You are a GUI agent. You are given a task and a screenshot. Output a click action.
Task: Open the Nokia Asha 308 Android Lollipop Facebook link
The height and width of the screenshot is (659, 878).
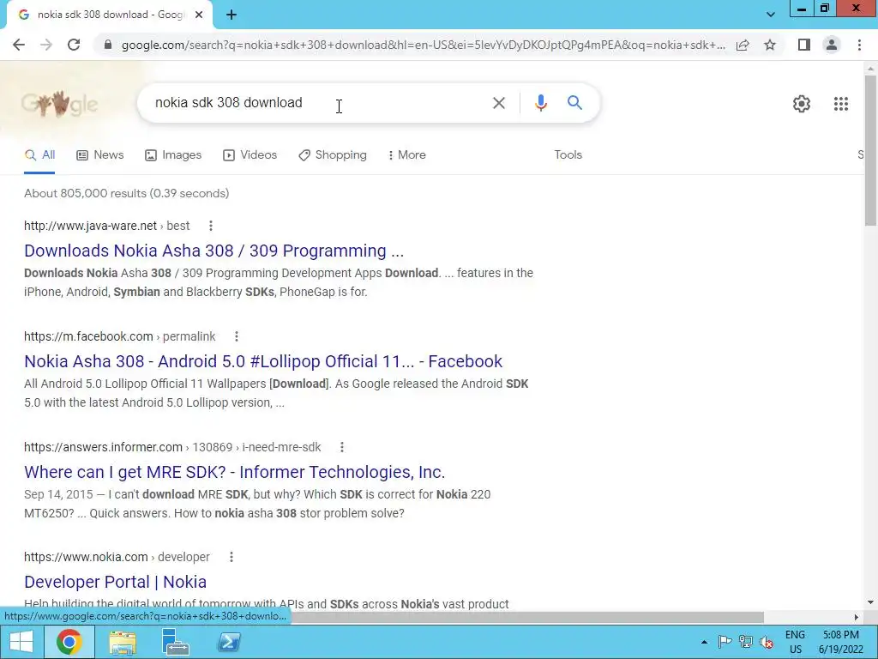tap(263, 361)
